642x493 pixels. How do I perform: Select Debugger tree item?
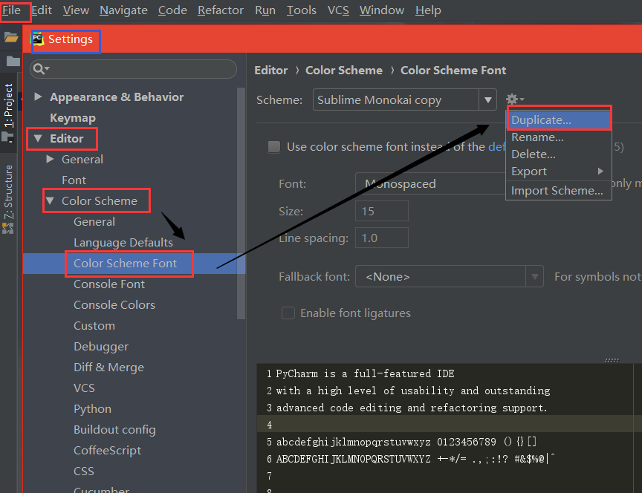[101, 347]
